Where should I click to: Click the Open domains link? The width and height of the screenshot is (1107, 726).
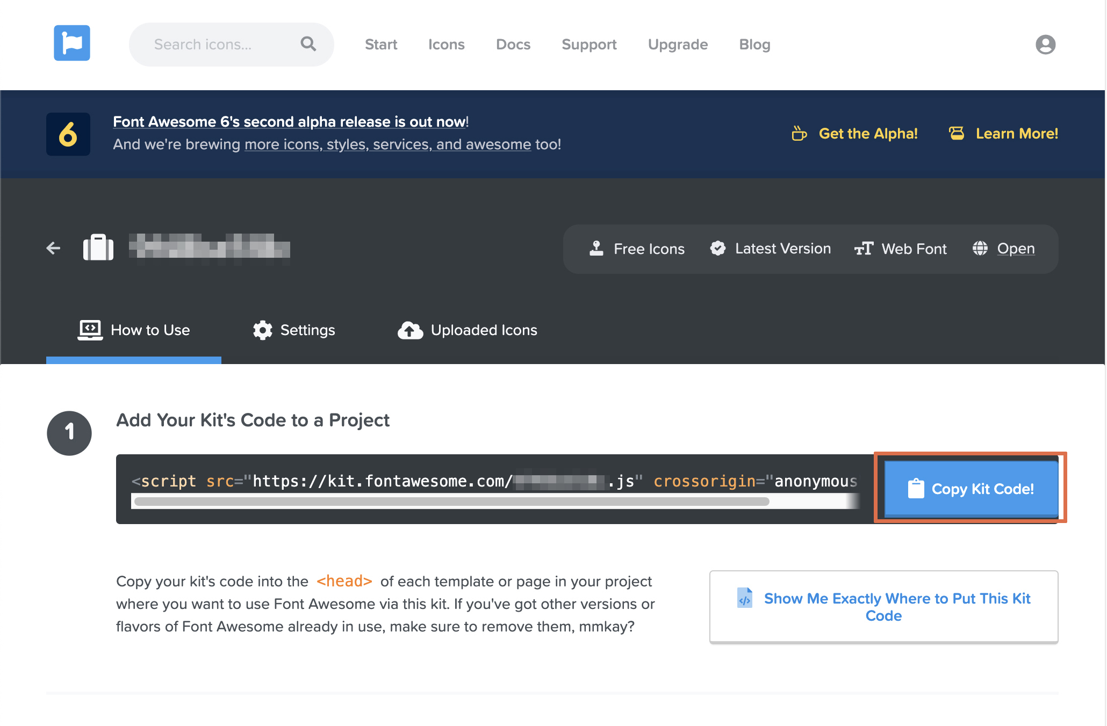[1015, 249]
